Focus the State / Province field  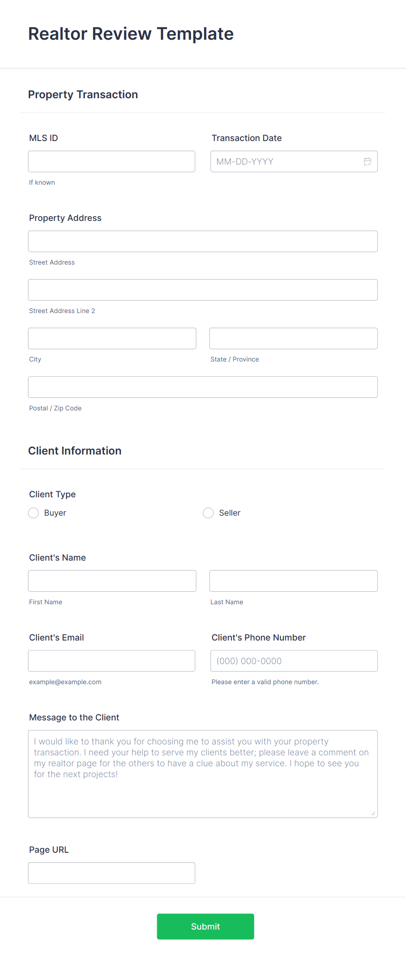[x=293, y=338]
